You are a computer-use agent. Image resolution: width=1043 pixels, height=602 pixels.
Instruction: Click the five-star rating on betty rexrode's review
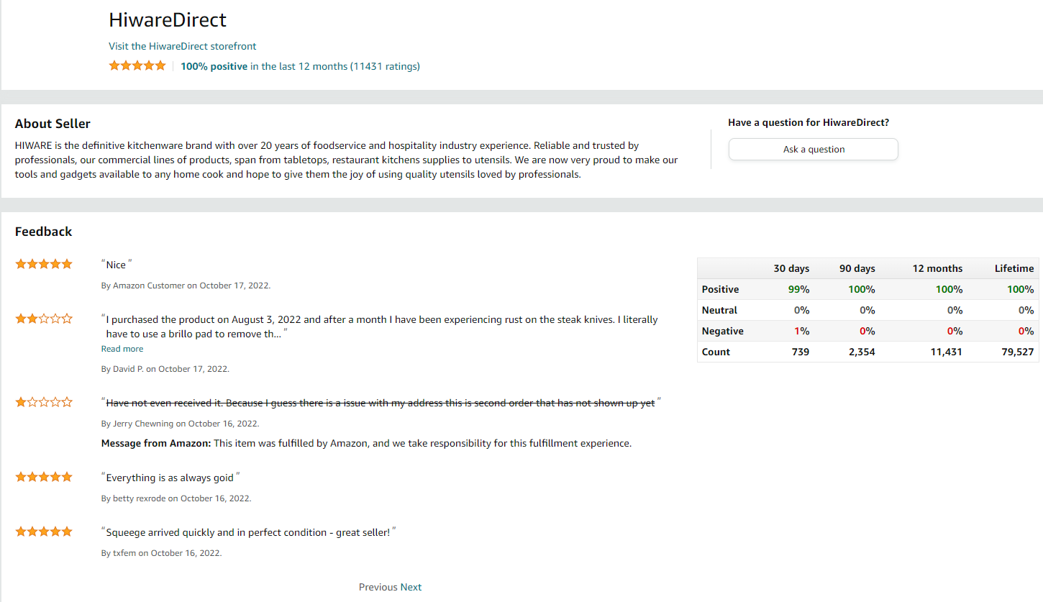[x=44, y=477]
